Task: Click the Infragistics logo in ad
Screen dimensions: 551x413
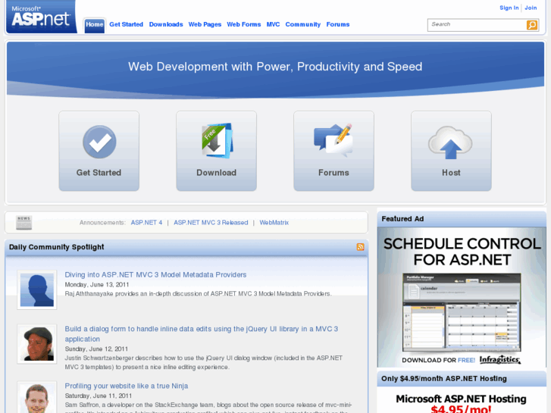Action: [x=500, y=359]
